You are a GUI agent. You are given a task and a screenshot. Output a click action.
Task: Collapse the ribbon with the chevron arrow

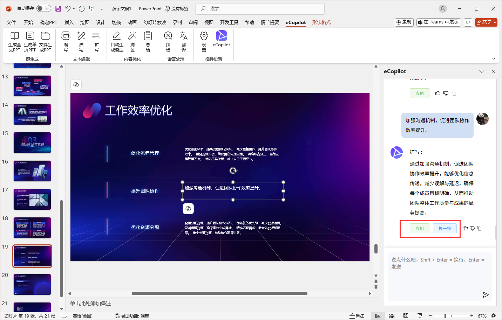(x=494, y=59)
